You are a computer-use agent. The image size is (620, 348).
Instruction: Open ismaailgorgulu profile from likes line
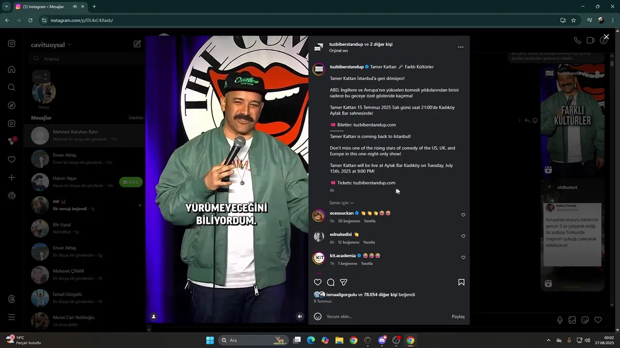coord(341,294)
